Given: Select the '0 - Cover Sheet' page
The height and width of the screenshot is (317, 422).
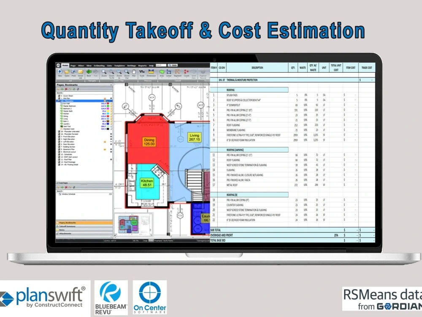Looking at the screenshot, I should [67, 96].
